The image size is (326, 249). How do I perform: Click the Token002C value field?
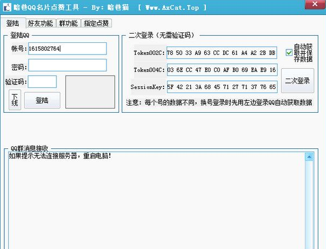point(222,53)
